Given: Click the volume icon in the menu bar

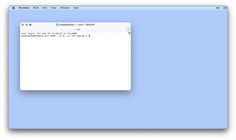Looking at the screenshot, I should (218, 8).
